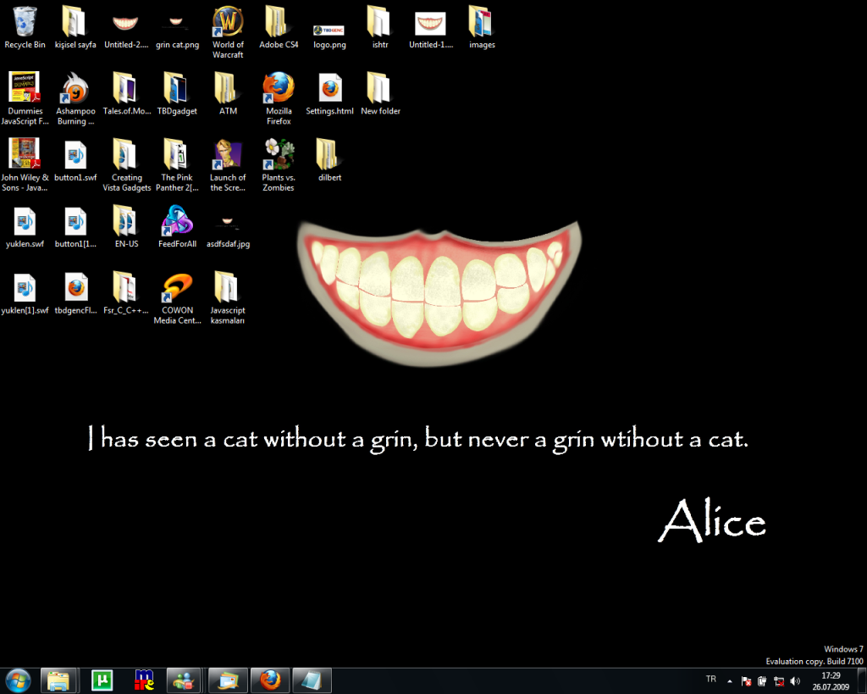Open the World of Warcraft shortcut
The image size is (867, 694).
(228, 22)
